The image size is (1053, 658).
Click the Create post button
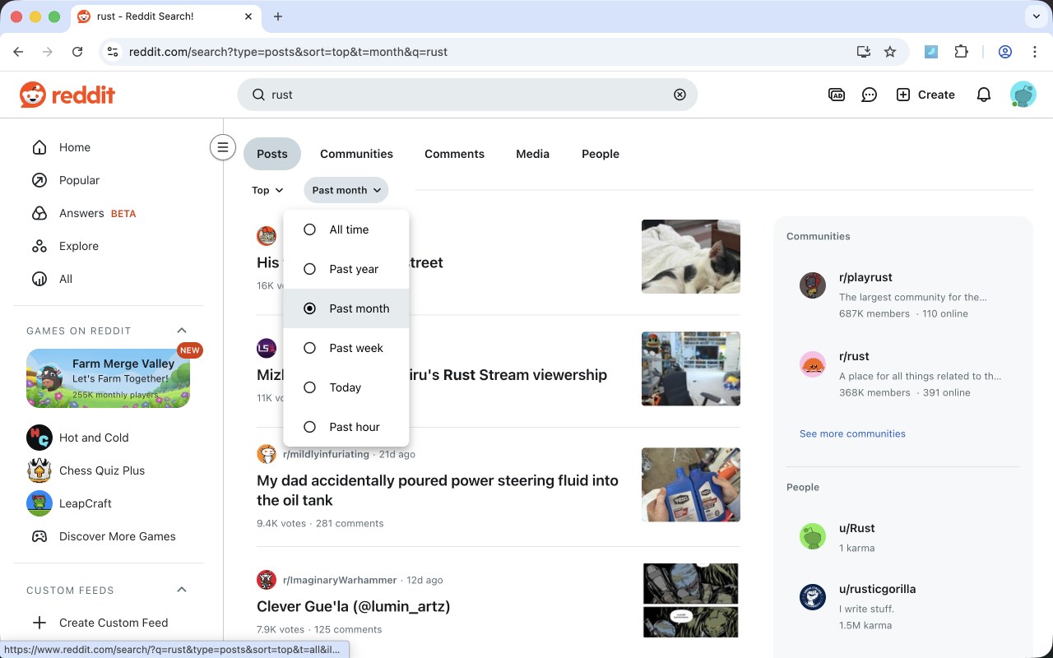[x=925, y=95]
